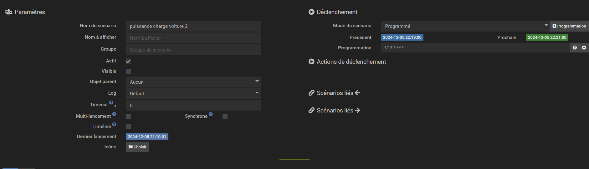Click the Choisir icon button
This screenshot has width=589, height=169.
137,147
